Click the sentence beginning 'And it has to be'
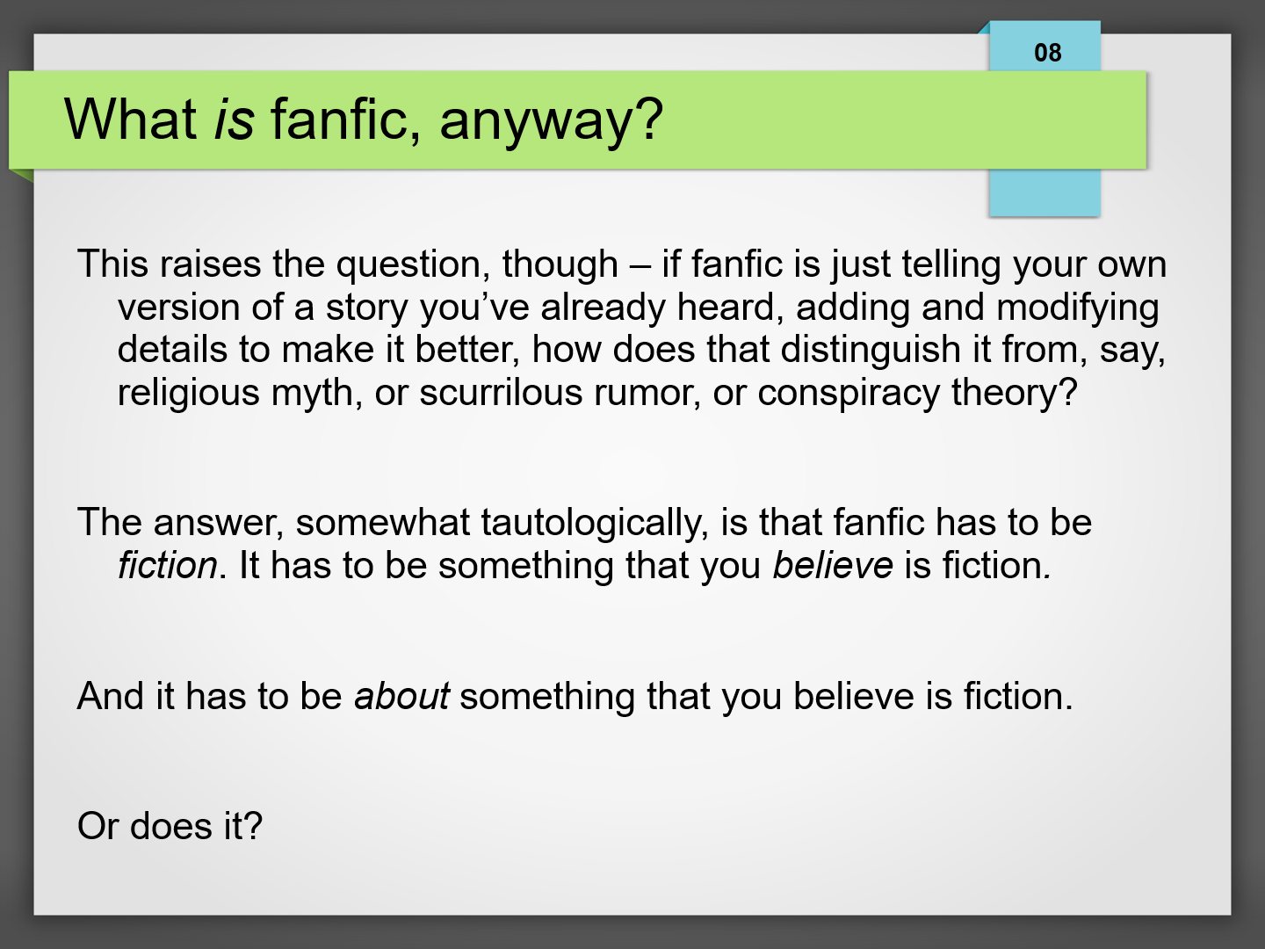Image resolution: width=1265 pixels, height=949 pixels. click(575, 696)
